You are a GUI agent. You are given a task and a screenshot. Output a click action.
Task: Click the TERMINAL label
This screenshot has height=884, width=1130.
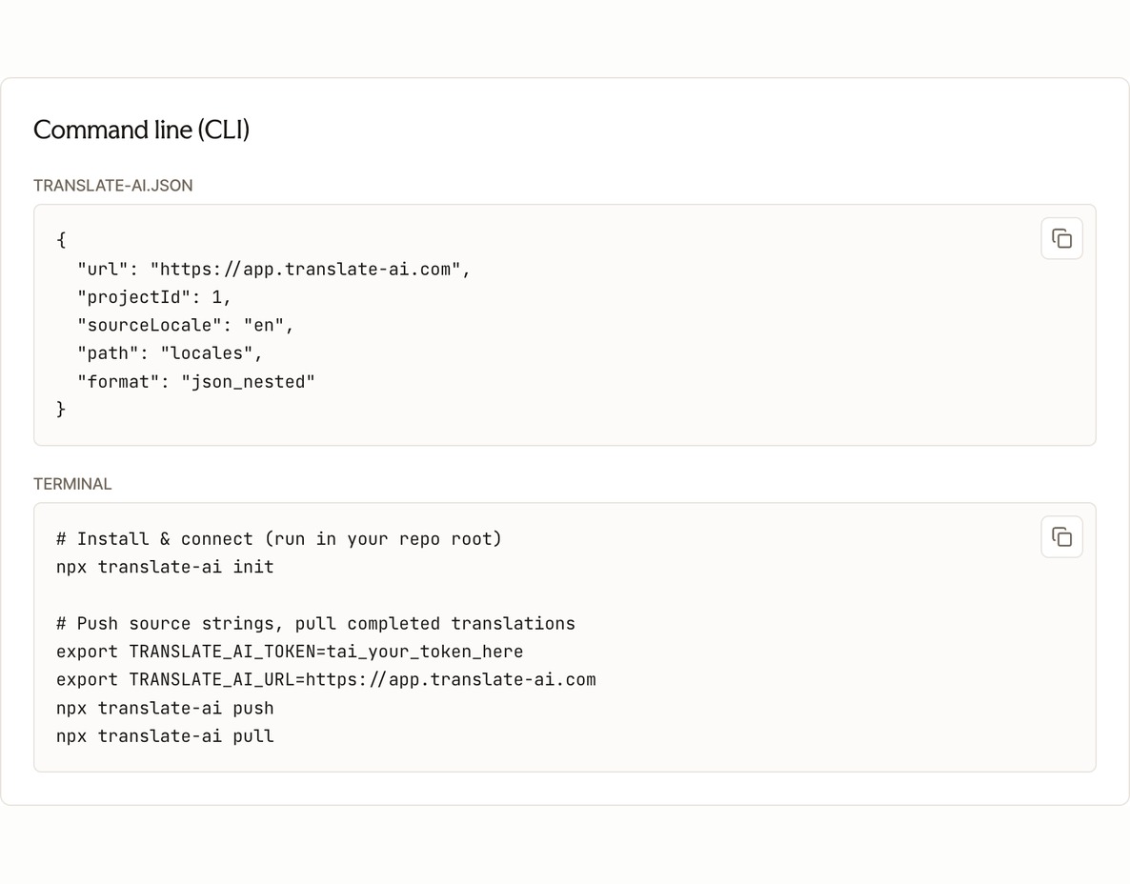point(72,483)
